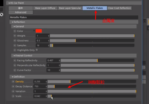Toggle Highlights Only animation circle
The height and width of the screenshot is (104, 149).
15,50
